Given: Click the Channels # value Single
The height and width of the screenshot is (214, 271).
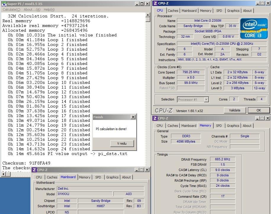Looking at the screenshot, I should [245, 136].
